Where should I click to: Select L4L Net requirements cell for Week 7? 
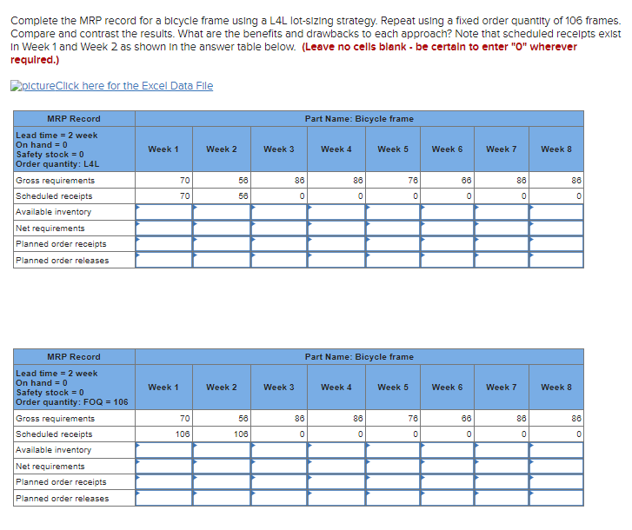(502, 228)
